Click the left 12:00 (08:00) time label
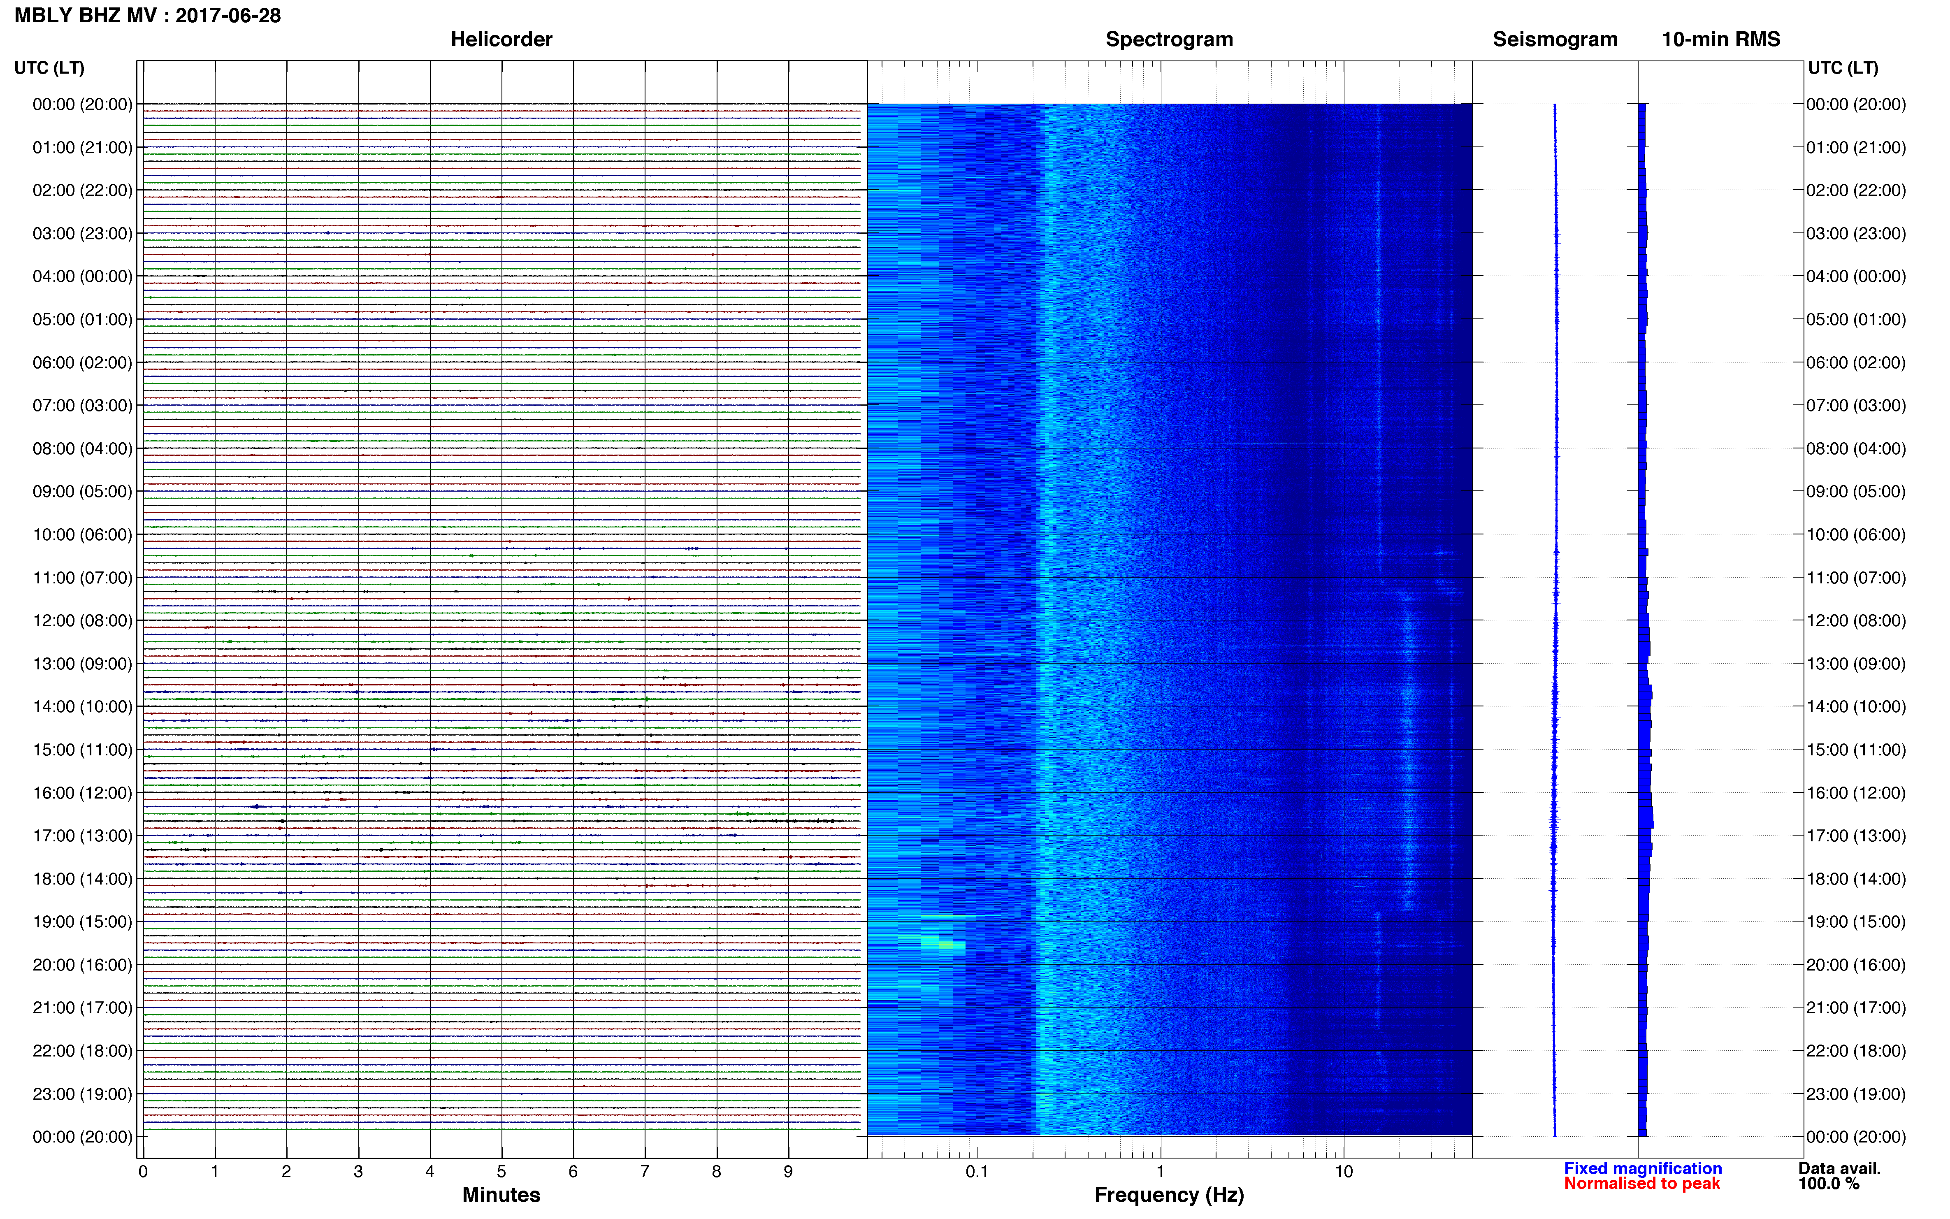 (x=82, y=621)
